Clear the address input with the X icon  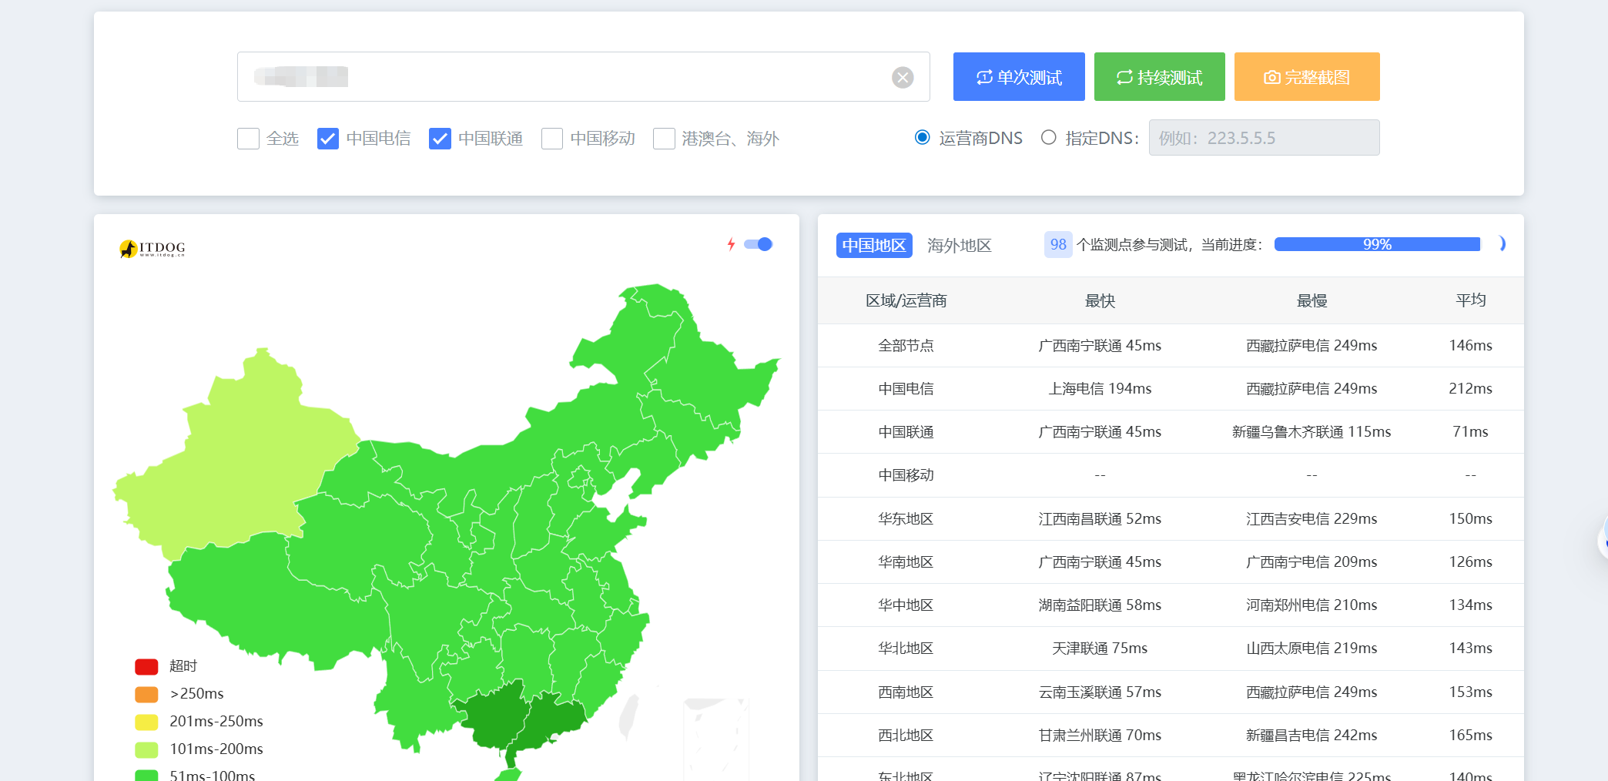click(903, 77)
